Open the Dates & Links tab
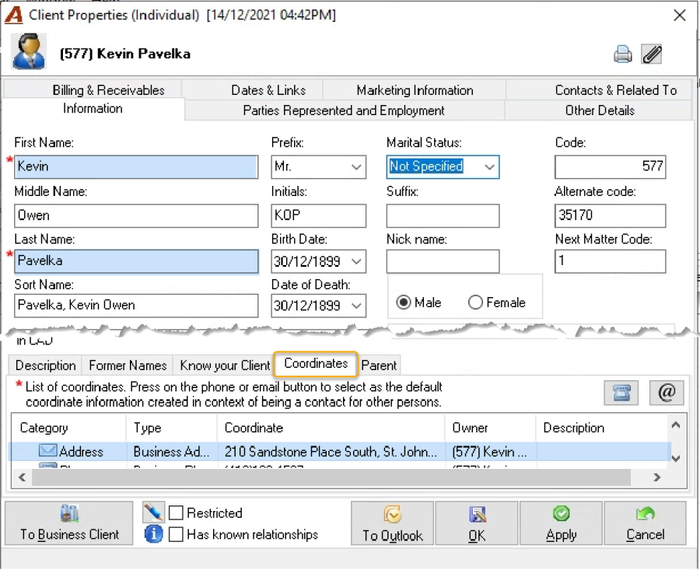The height and width of the screenshot is (570, 700). click(268, 90)
